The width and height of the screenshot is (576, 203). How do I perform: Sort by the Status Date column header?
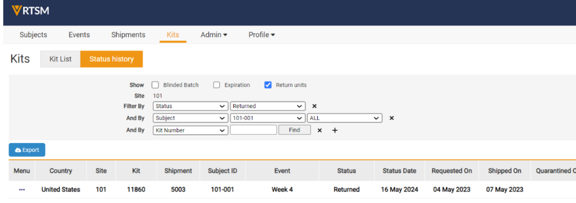(399, 171)
